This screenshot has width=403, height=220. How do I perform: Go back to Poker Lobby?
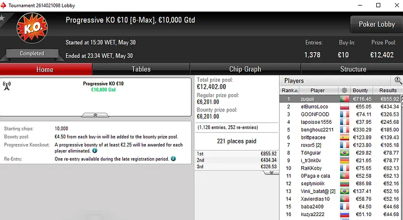(377, 24)
